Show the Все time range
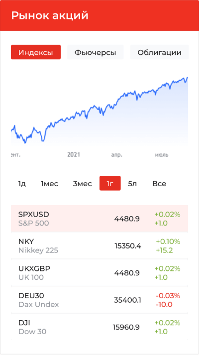This screenshot has height=355, width=199. 159,183
